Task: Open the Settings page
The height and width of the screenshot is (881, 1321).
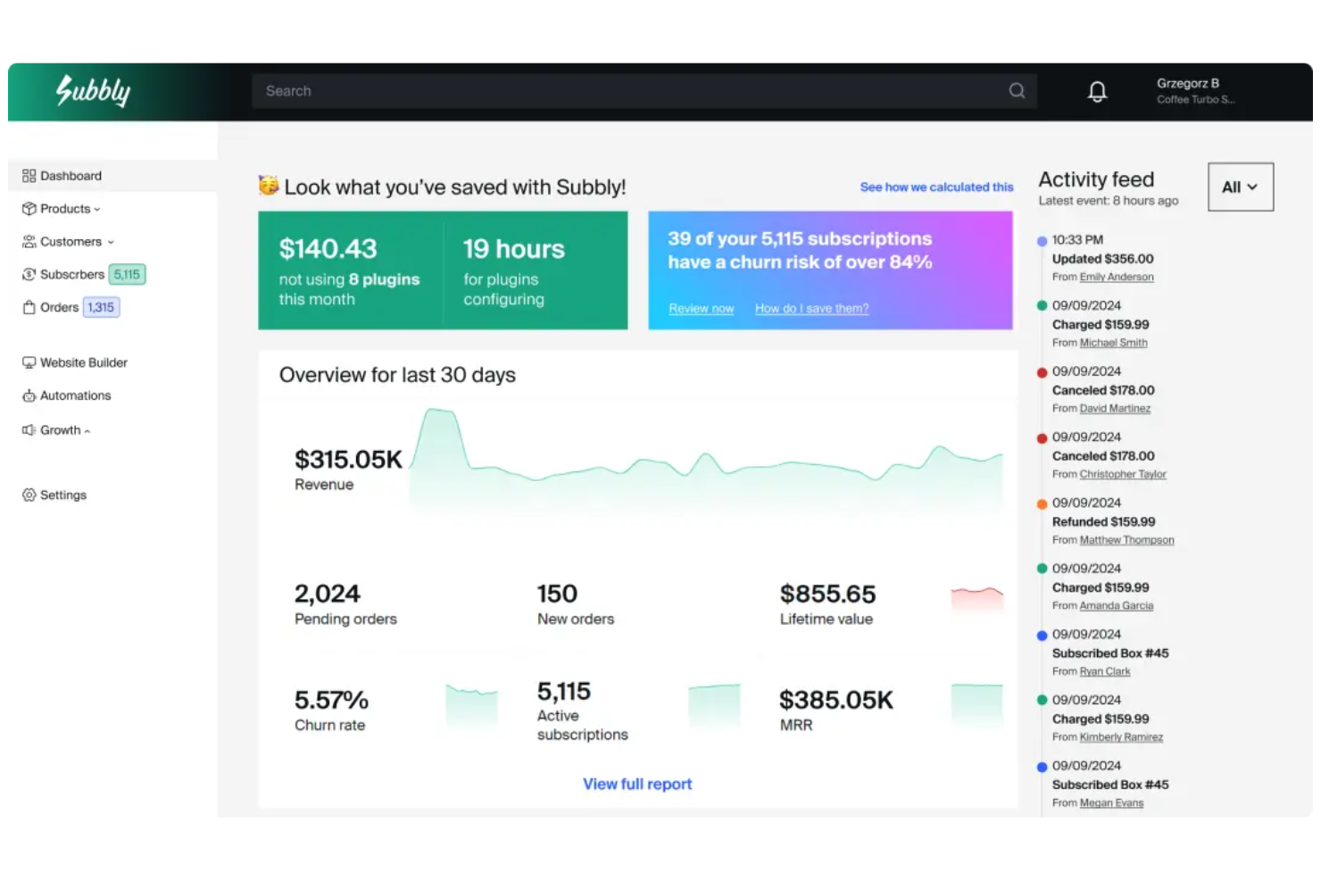Action: pos(62,495)
